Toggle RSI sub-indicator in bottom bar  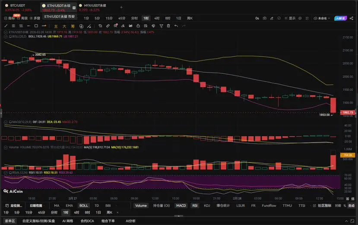(195, 206)
